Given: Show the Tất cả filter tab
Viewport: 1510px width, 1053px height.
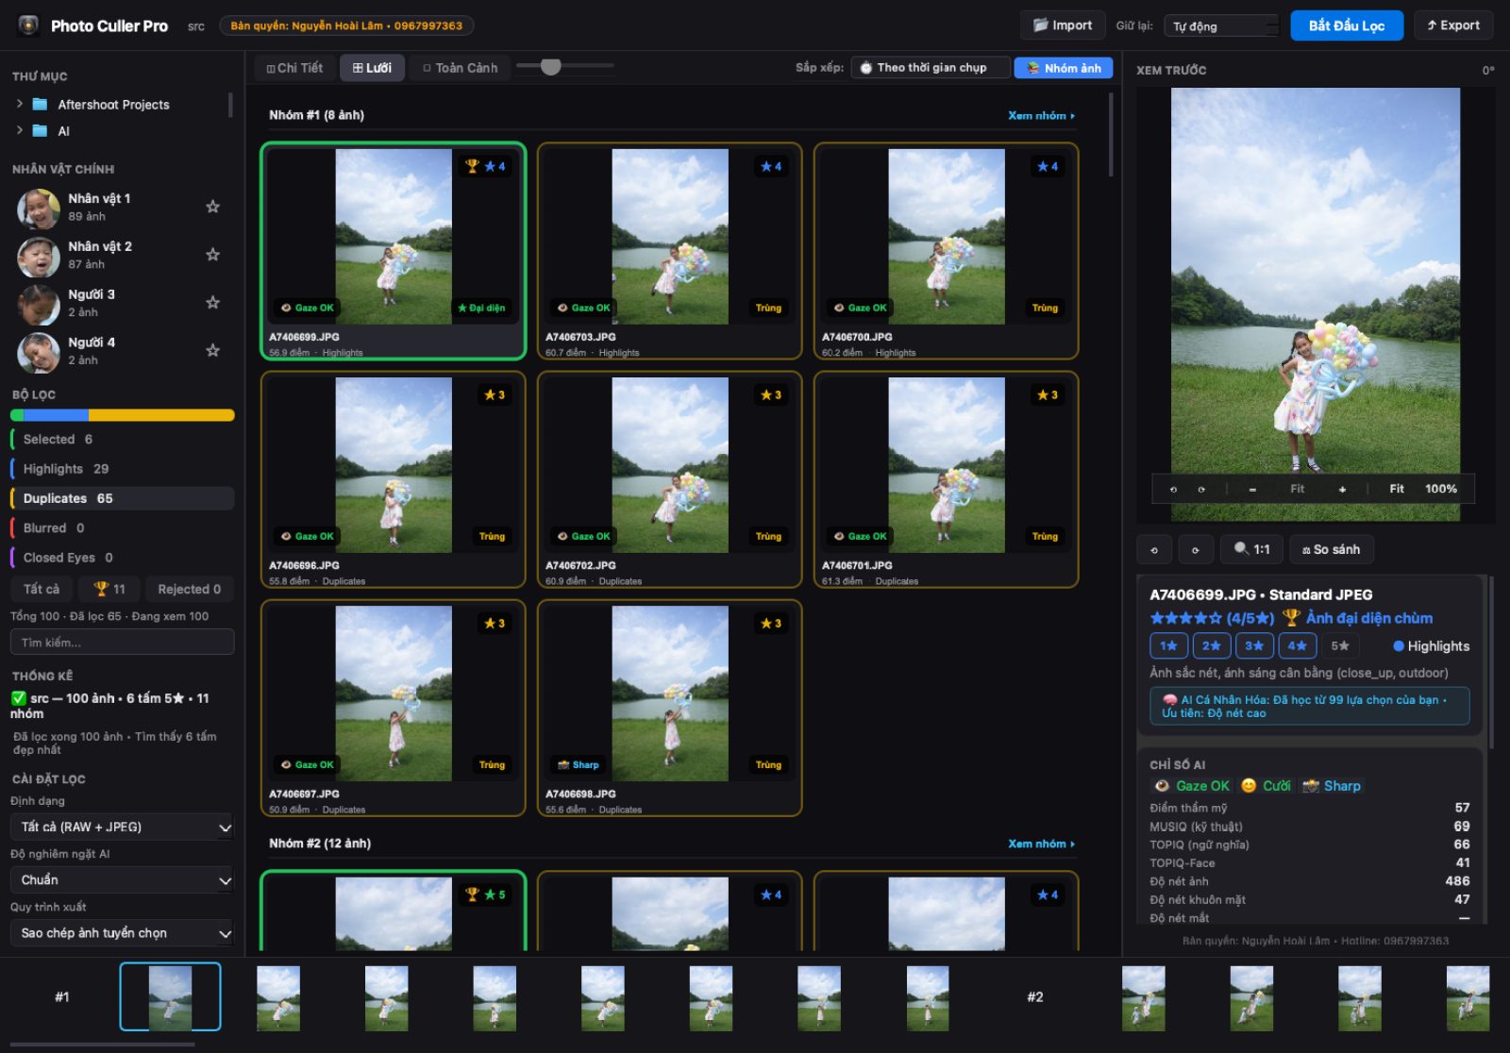Looking at the screenshot, I should click(x=42, y=589).
